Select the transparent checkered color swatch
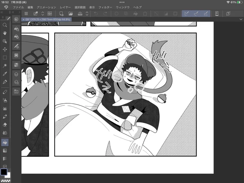This screenshot has height=183, width=244. click(6, 180)
